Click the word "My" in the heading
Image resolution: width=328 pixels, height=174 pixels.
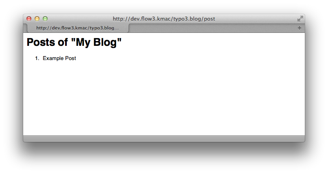(x=83, y=43)
